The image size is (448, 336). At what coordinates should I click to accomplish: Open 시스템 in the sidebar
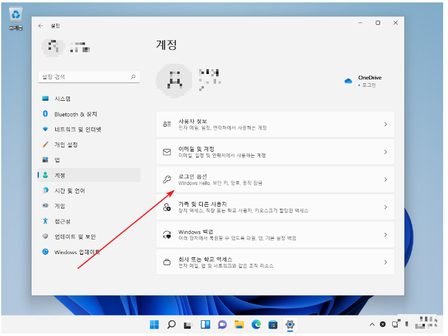[x=89, y=99]
